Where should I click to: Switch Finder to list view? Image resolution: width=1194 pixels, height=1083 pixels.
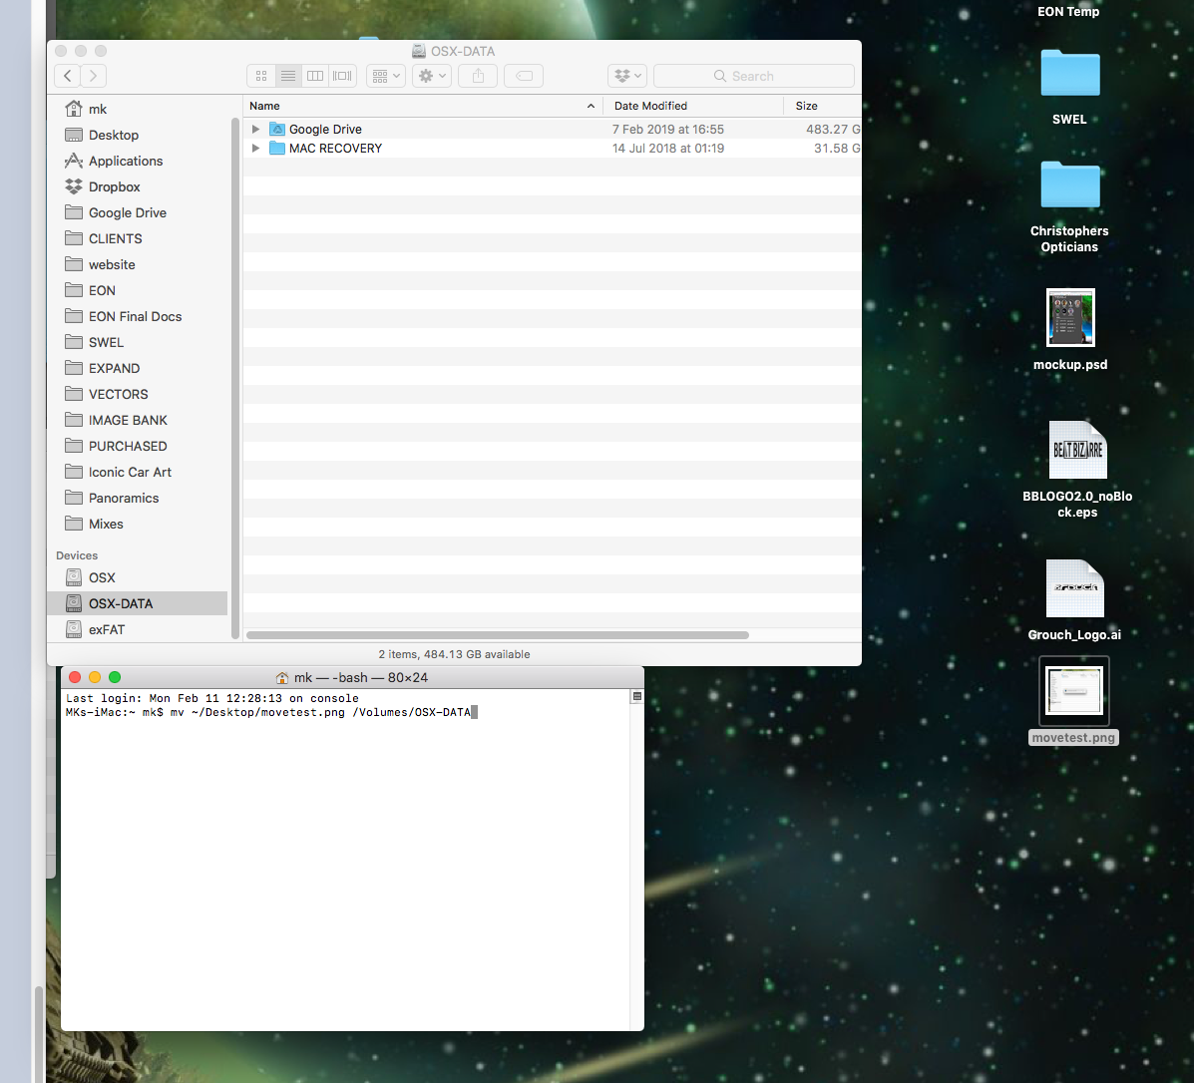pyautogui.click(x=288, y=76)
